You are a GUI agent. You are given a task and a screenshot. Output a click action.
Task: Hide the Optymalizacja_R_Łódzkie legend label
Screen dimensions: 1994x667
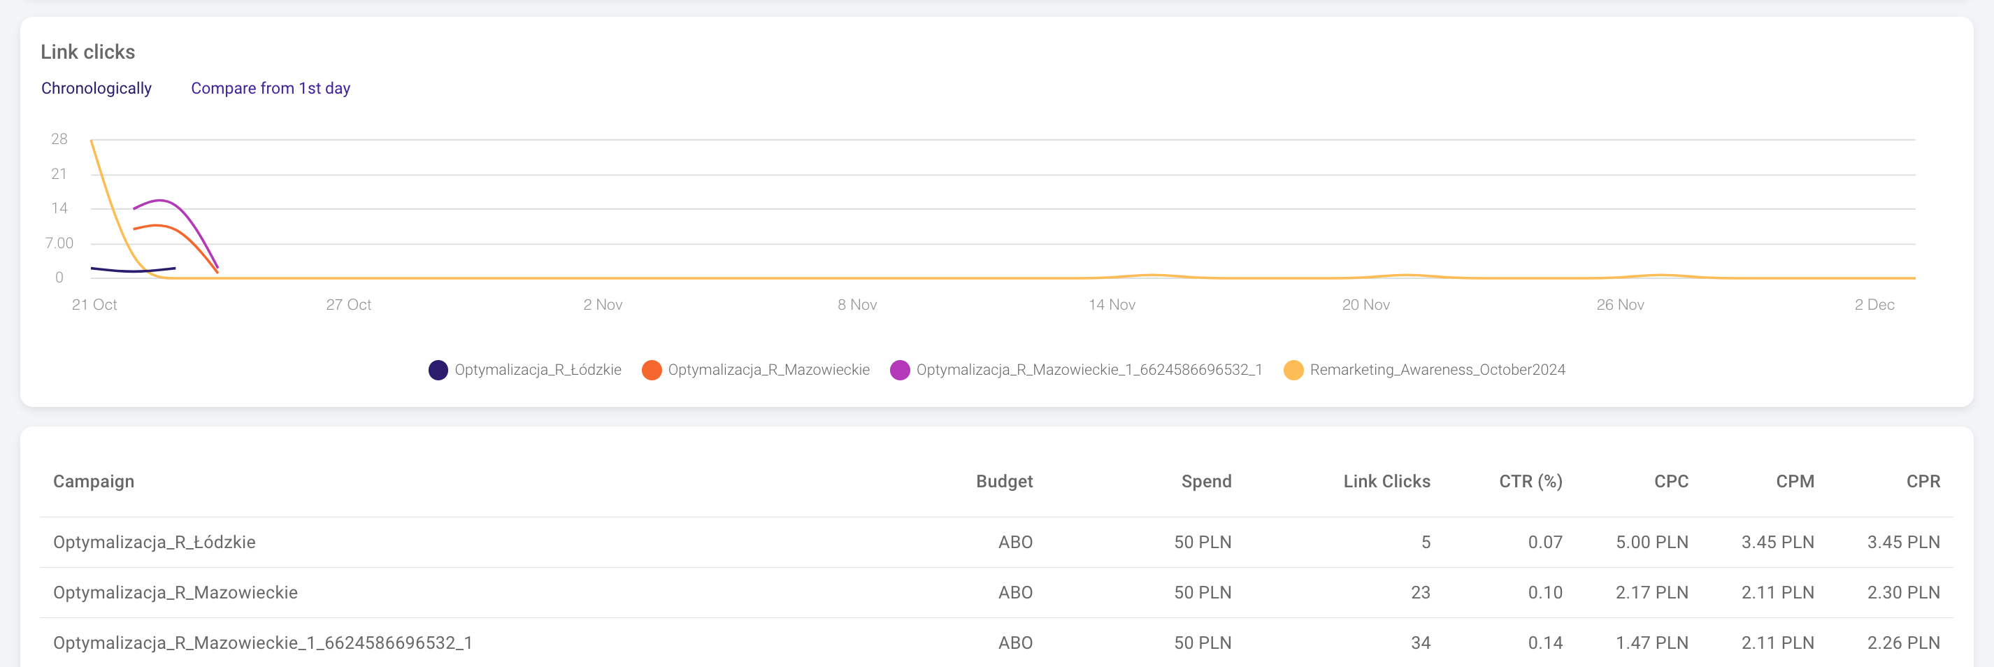pos(537,370)
